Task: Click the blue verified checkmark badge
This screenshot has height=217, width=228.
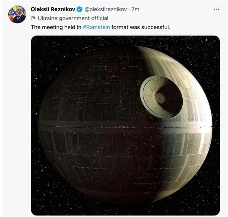Action: [79, 9]
